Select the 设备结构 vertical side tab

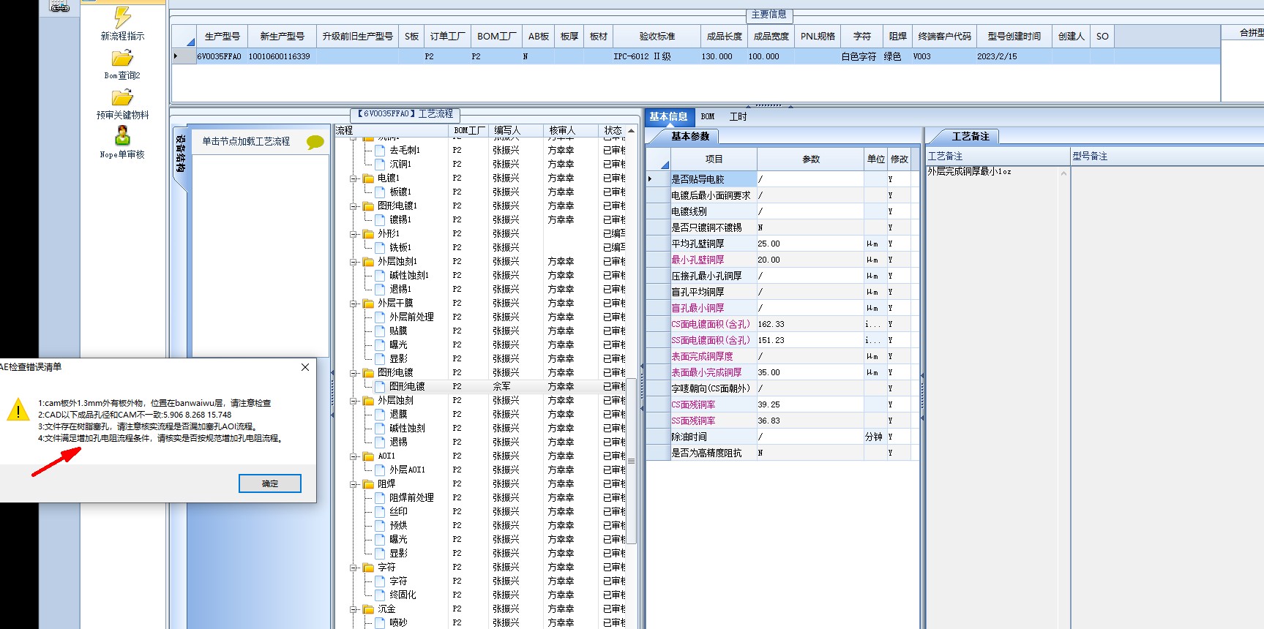180,155
